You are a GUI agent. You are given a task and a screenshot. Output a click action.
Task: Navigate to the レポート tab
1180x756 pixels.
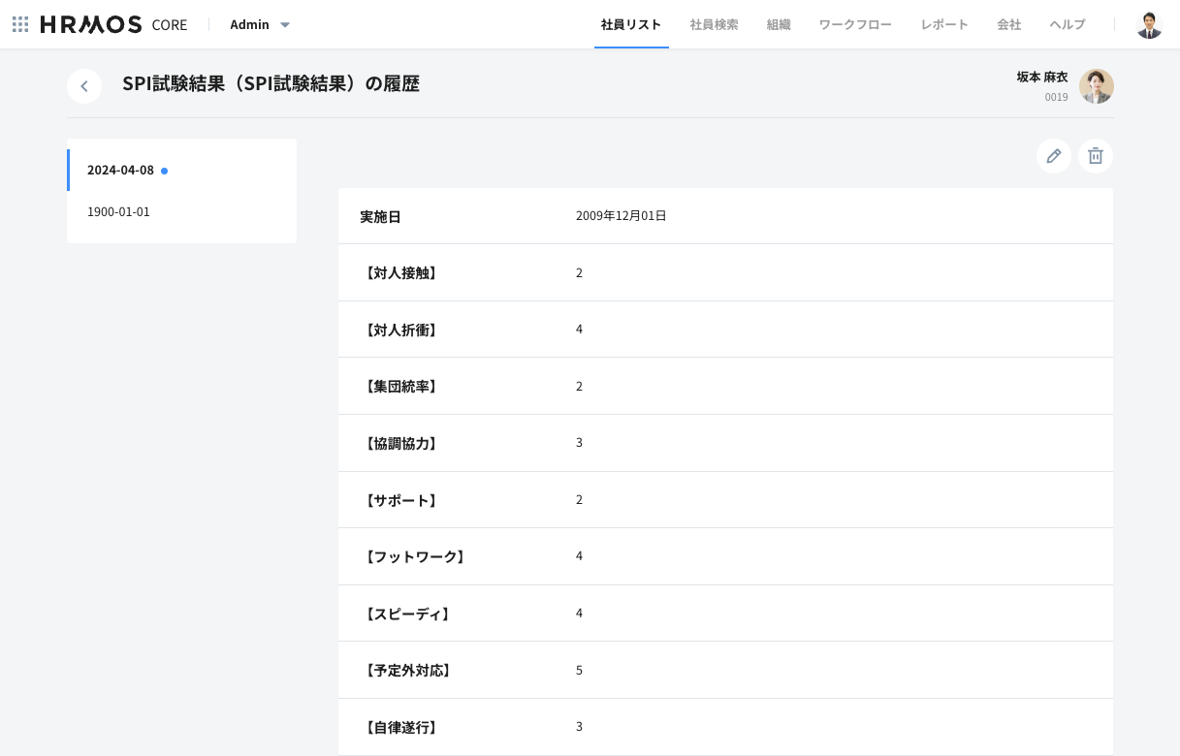(943, 24)
